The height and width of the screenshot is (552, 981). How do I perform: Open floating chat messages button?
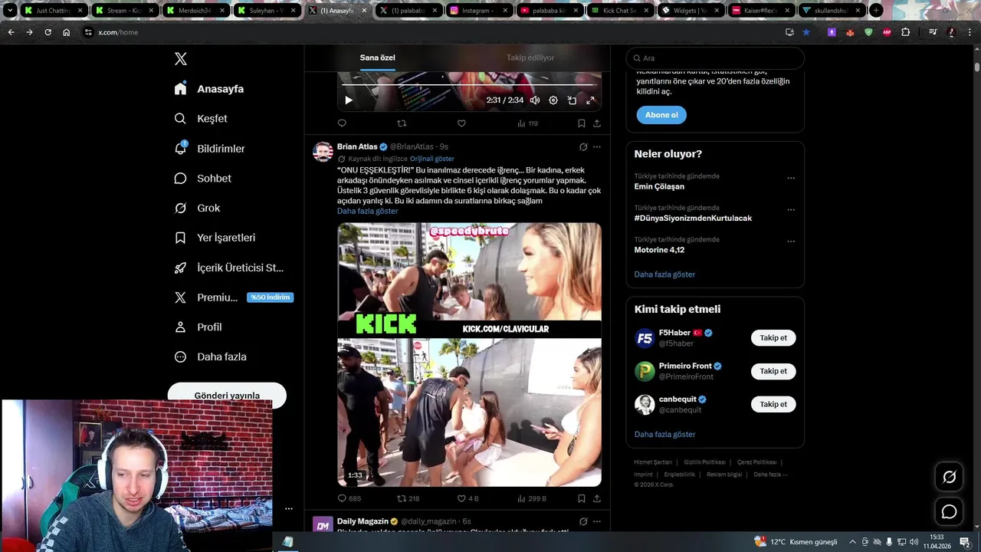(949, 511)
